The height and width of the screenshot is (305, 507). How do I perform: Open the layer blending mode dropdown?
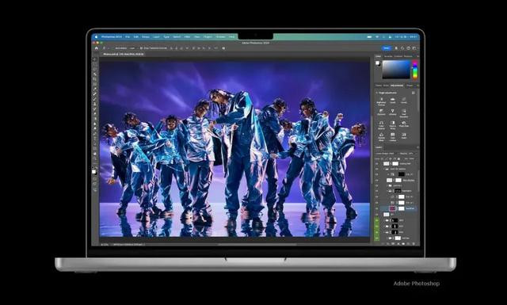tap(385, 154)
